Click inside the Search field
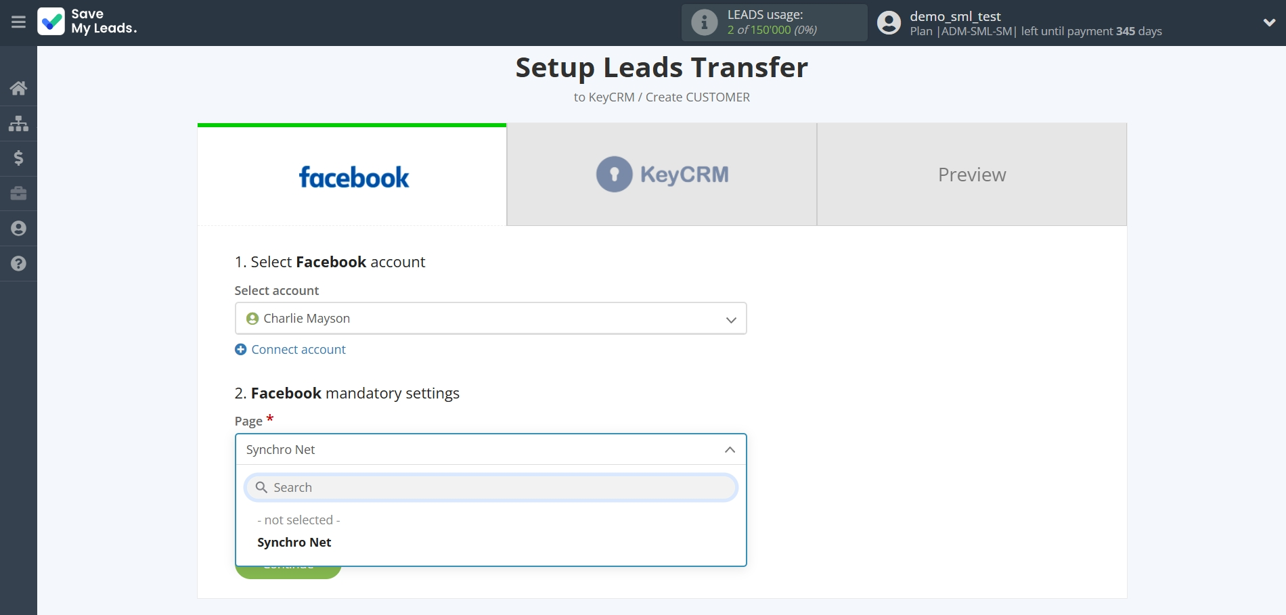1286x615 pixels. point(491,487)
